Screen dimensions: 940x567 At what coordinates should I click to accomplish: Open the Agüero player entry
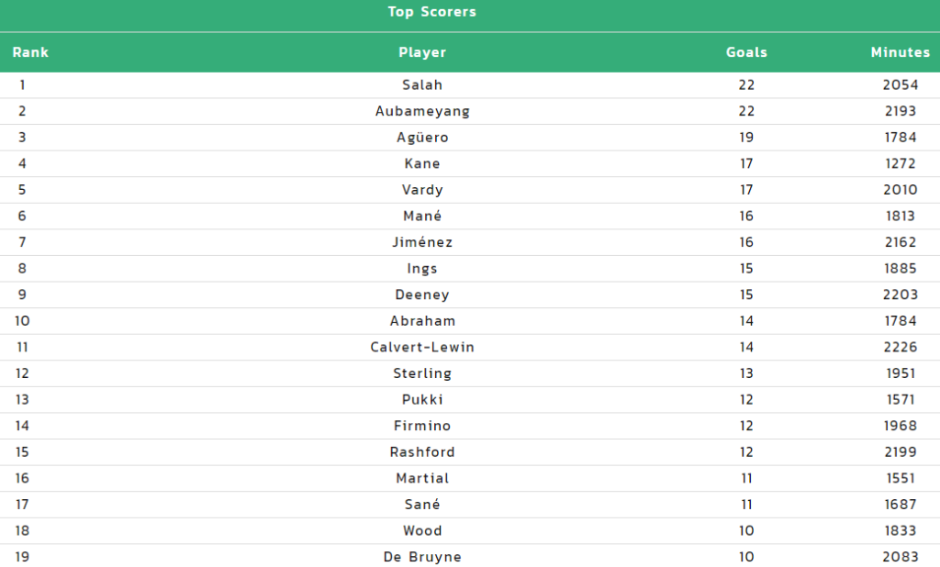coord(422,138)
